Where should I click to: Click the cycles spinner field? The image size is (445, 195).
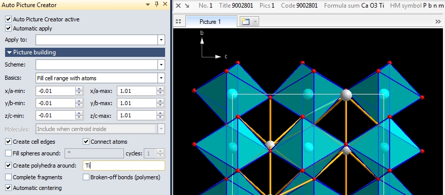[x=154, y=153]
